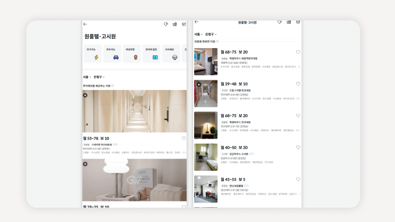Play tour video on white lamp listing photo

click(x=85, y=164)
